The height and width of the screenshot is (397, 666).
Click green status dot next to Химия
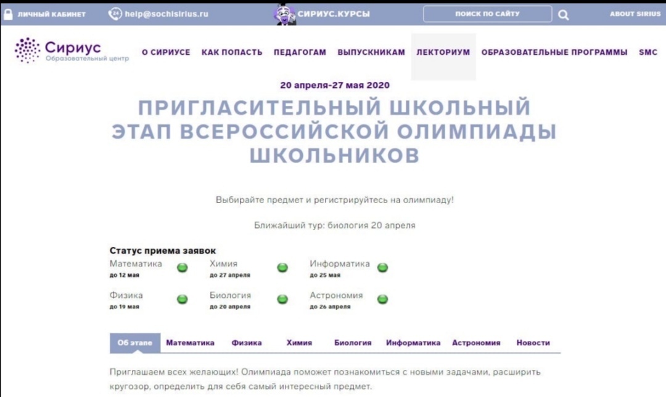(282, 268)
